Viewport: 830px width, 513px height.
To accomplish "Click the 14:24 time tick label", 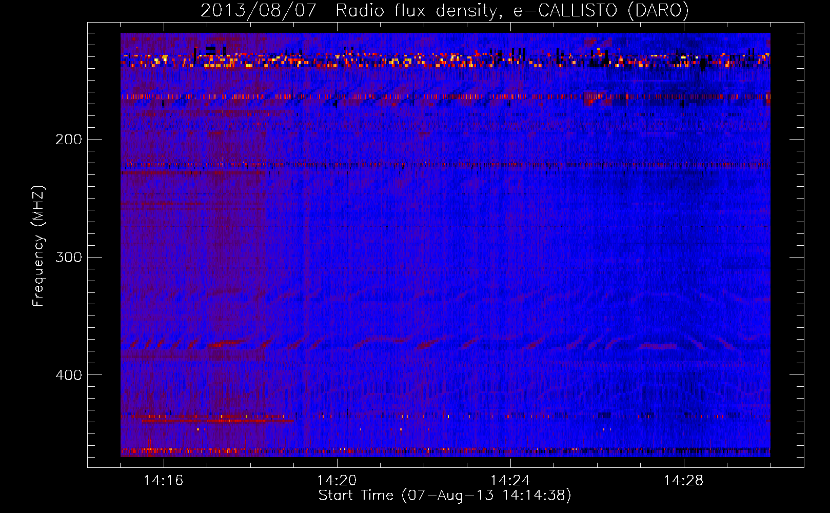I will [x=510, y=480].
